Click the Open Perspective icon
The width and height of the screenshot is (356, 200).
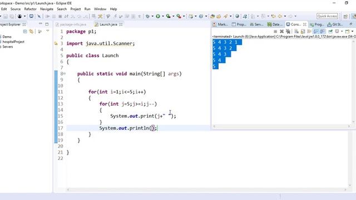click(345, 16)
